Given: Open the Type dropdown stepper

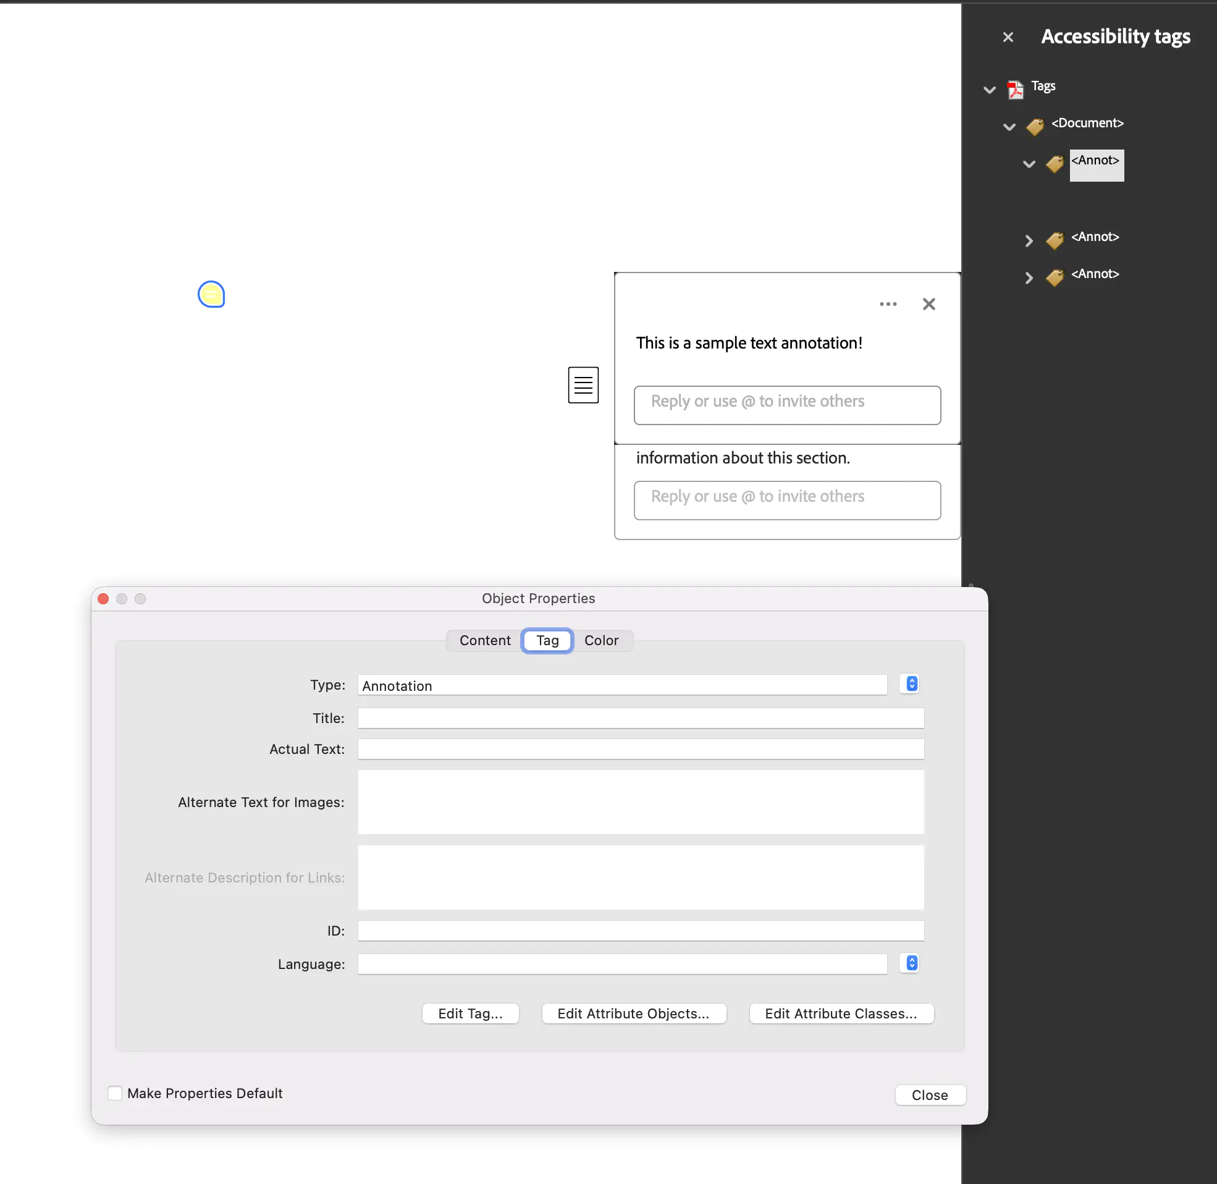Looking at the screenshot, I should [911, 684].
